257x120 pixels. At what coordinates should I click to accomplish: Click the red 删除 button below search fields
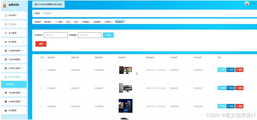click(x=41, y=44)
